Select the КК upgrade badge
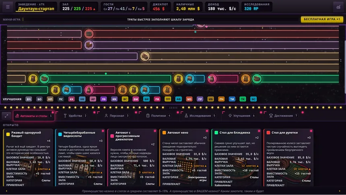Viewport: 346px width, 195px height. (72, 99)
